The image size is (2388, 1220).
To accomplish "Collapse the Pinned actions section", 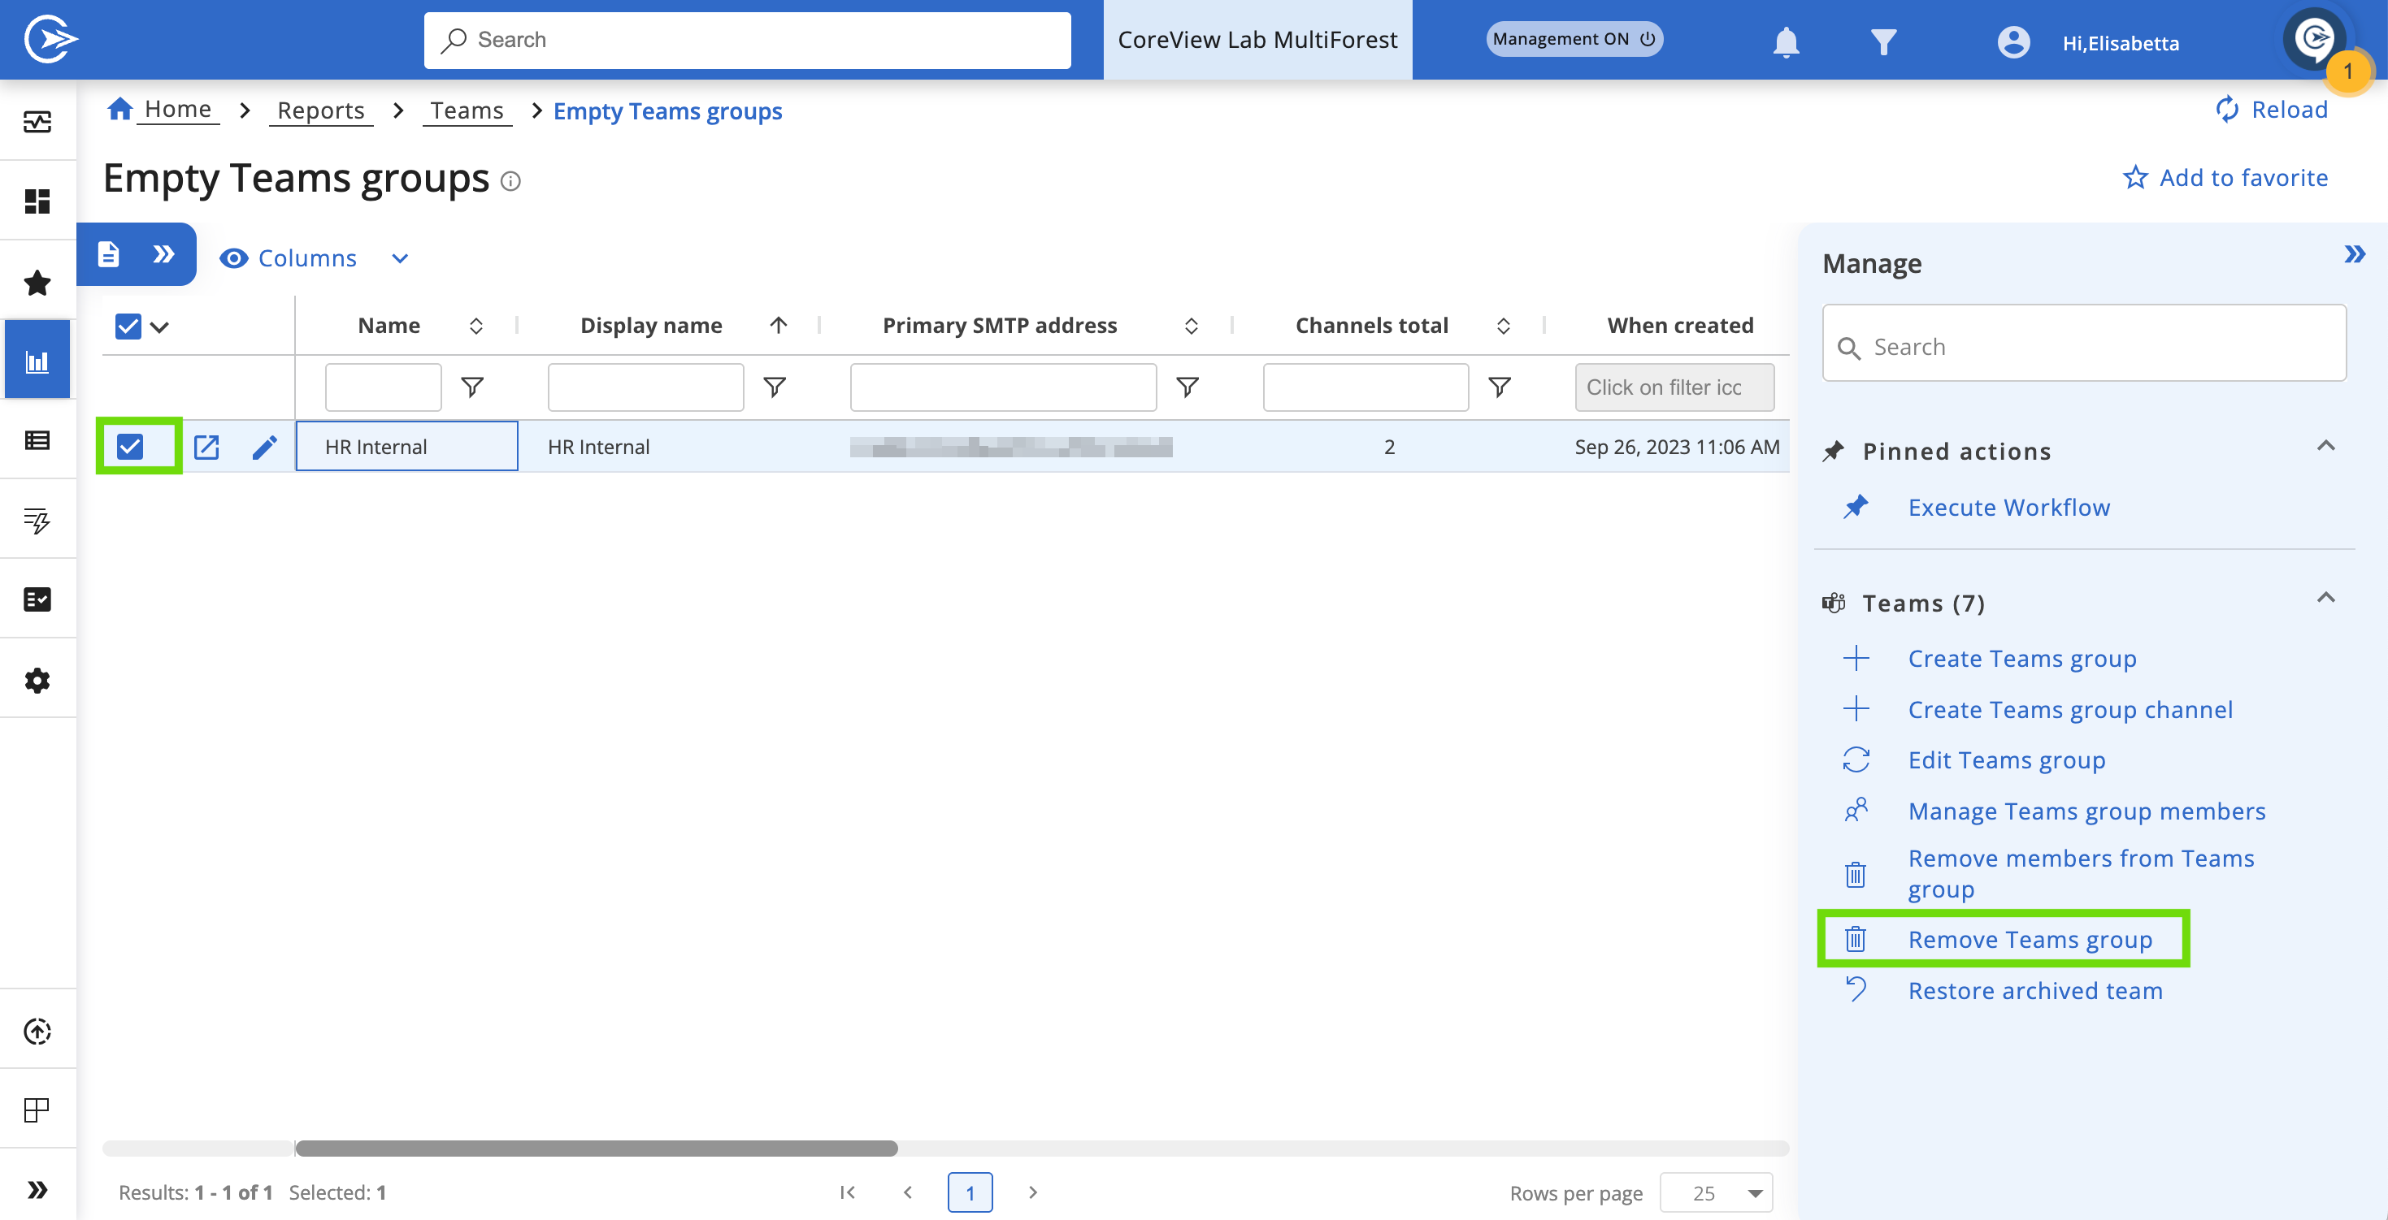I will click(x=2325, y=447).
